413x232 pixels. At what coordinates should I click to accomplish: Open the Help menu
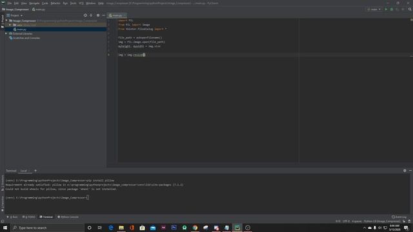click(101, 3)
